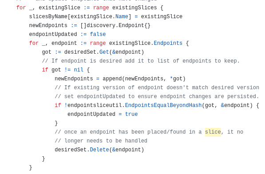Click the inner "for" keyword over endpoint
Viewport: 265px width, 174px height.
tap(34, 43)
